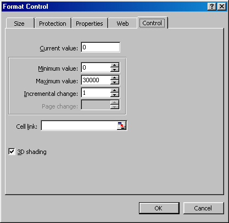Go to the Properties tab

point(90,24)
